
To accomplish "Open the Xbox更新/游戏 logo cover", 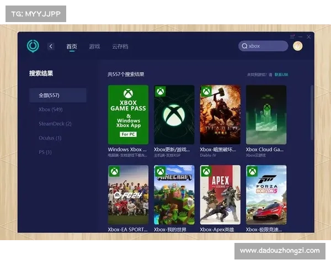I will pos(174,115).
